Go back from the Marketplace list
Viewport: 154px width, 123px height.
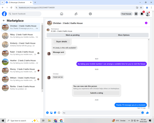pyautogui.click(x=4, y=21)
